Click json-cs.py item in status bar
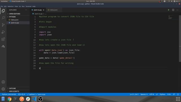Viewport: 181px width, 102px height. point(41,94)
